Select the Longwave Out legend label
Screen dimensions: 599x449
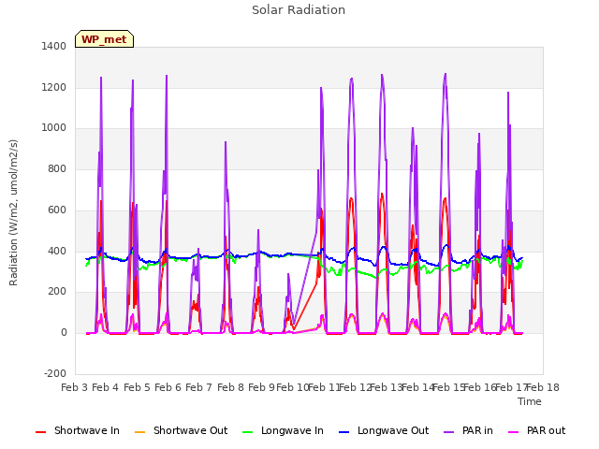click(393, 430)
